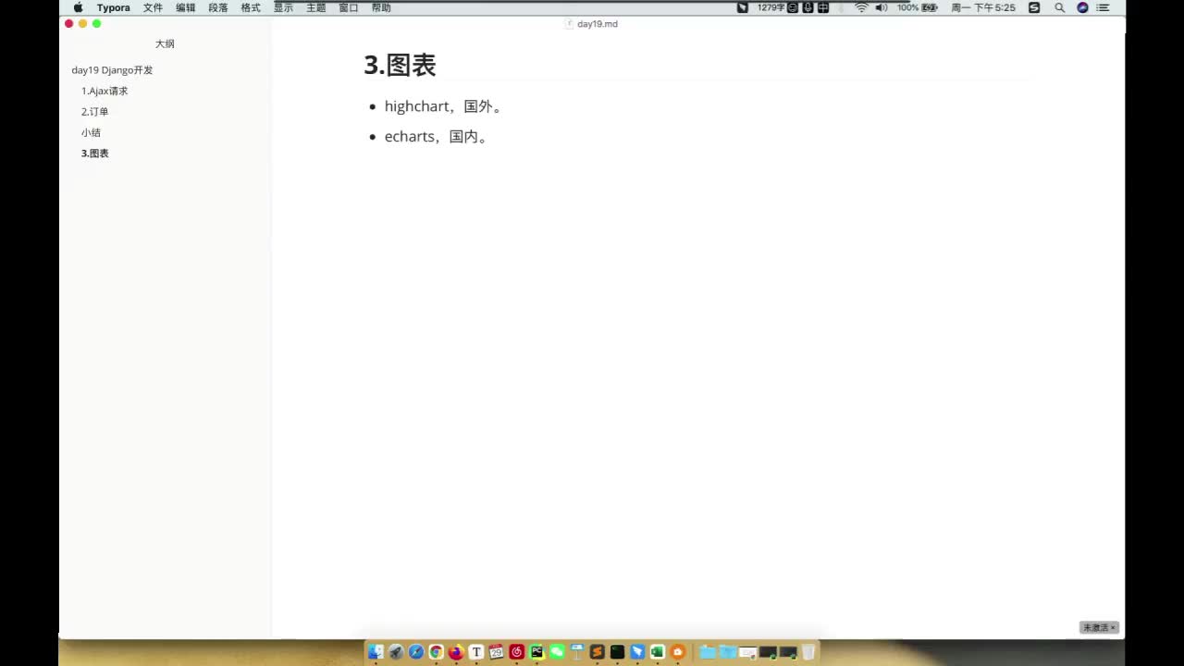
Task: Open the orange camera app in Dock
Action: click(x=678, y=652)
